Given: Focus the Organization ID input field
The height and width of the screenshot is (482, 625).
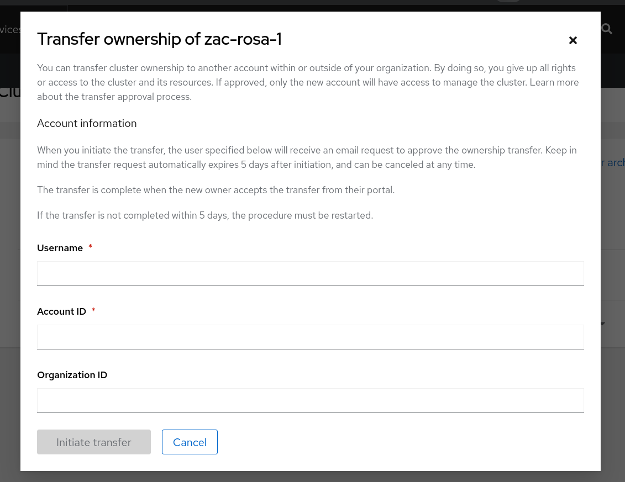Looking at the screenshot, I should pyautogui.click(x=310, y=400).
